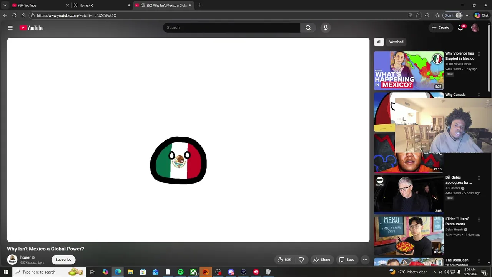Open the hoser channel name link
This screenshot has height=277, width=492.
click(x=25, y=257)
